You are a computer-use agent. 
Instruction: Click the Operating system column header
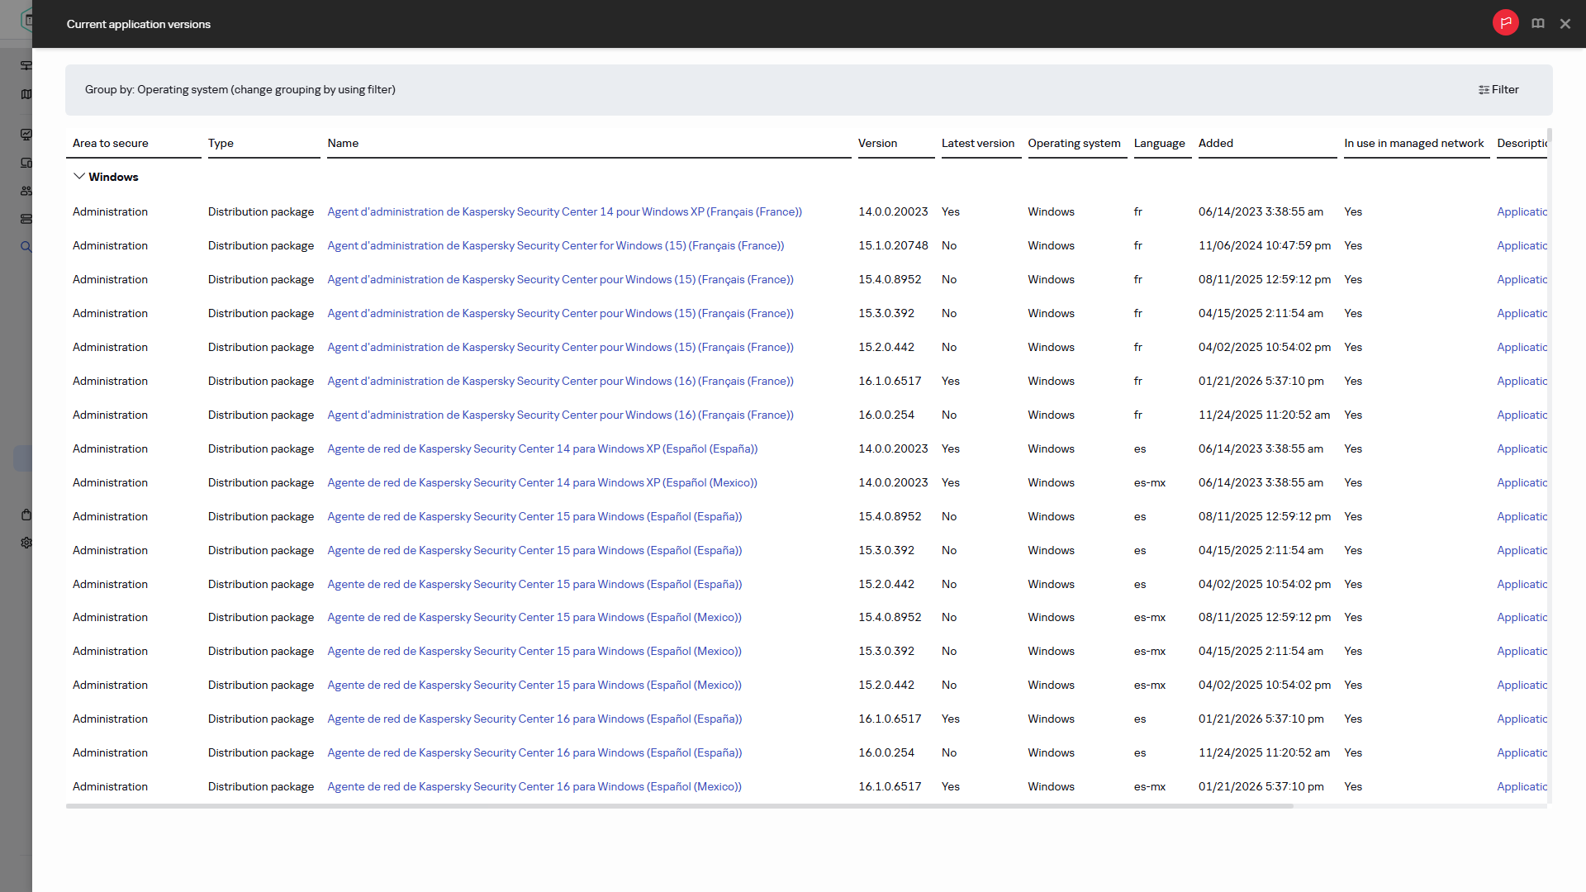[x=1074, y=143]
